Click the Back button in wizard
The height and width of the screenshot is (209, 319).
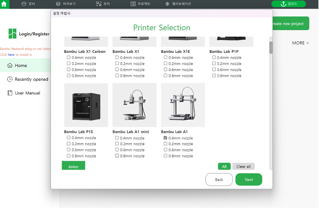219,180
